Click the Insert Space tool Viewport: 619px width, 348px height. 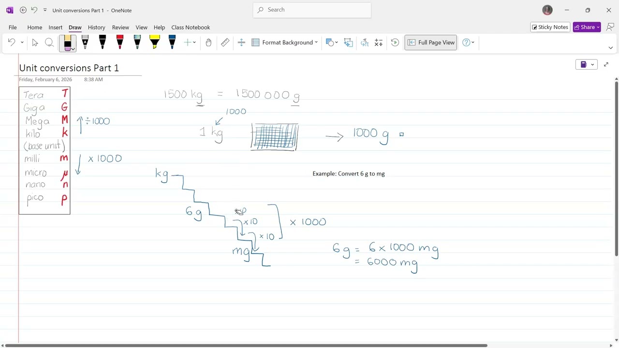tap(241, 43)
